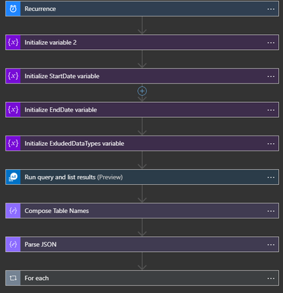Click the Parse JSON action icon
This screenshot has height=293, width=283.
click(x=13, y=244)
